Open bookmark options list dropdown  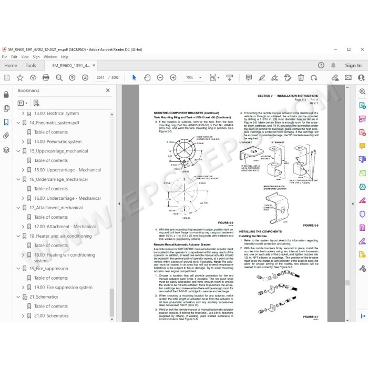23,103
